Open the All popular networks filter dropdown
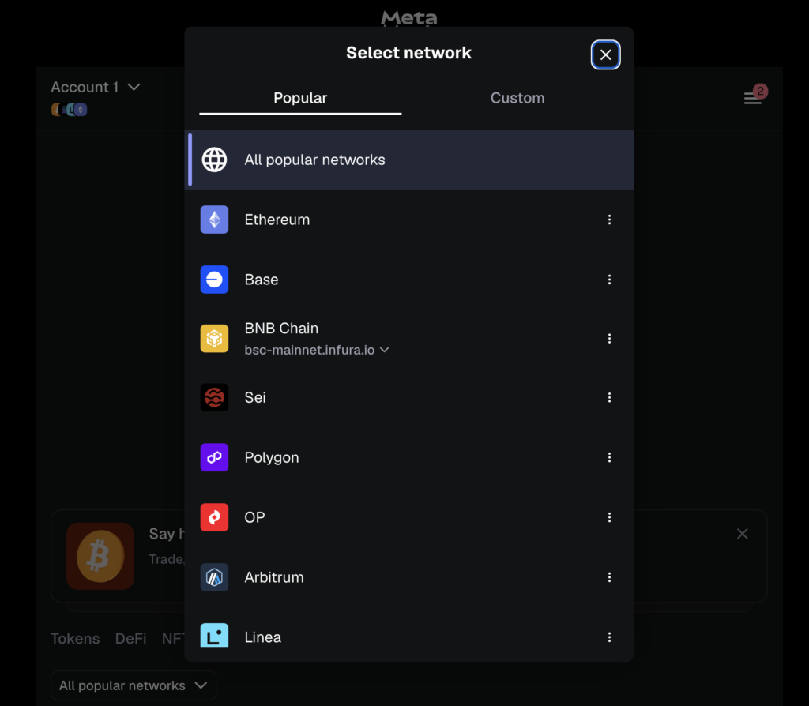This screenshot has width=809, height=706. tap(133, 685)
